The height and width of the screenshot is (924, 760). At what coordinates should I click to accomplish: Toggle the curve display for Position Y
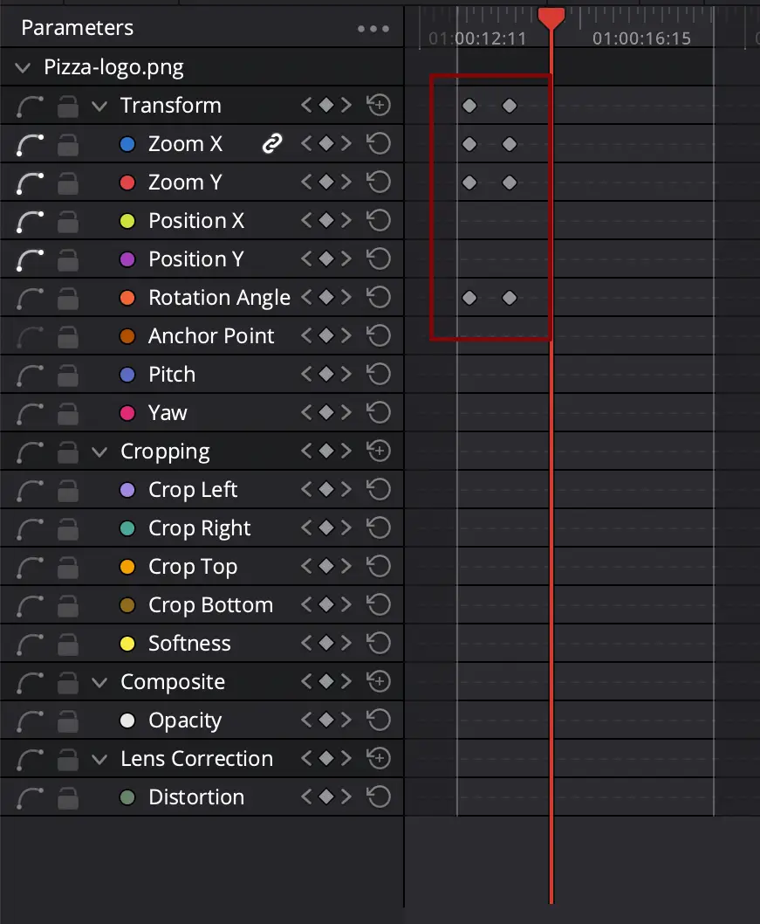30,259
